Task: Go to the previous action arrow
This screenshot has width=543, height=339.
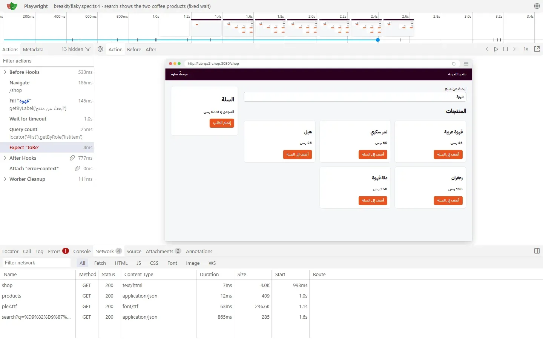Action: pos(487,49)
